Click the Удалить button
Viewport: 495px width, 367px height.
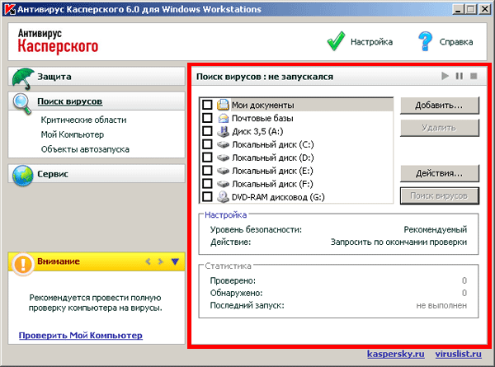click(440, 128)
